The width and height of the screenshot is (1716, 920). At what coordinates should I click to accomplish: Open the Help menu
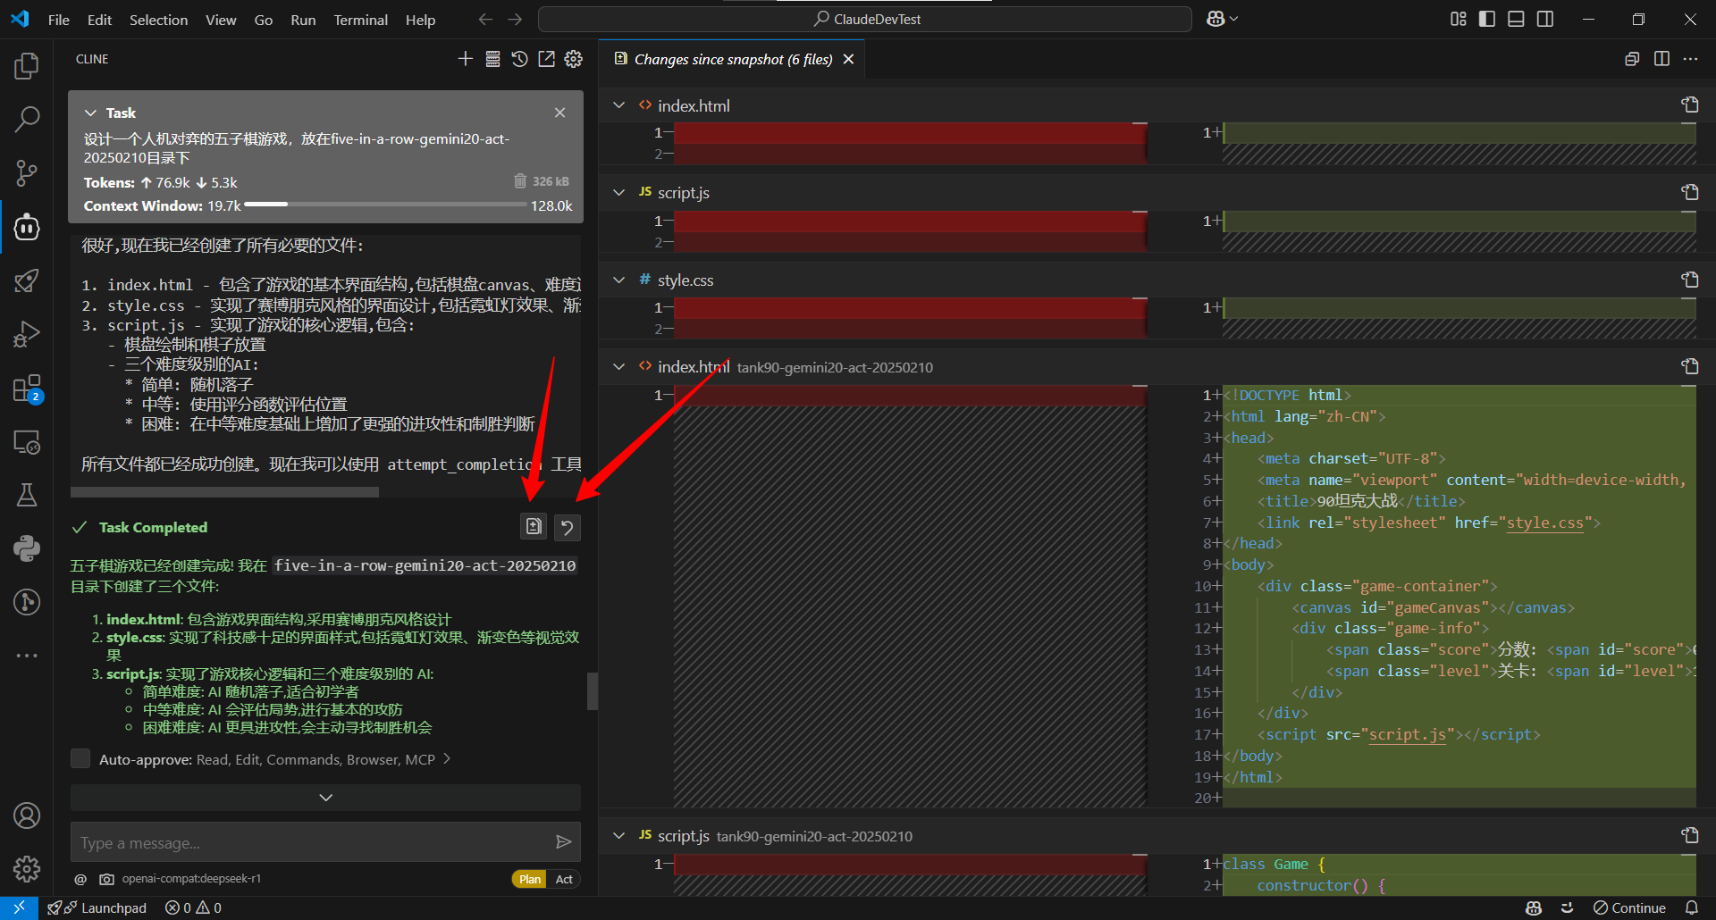420,20
